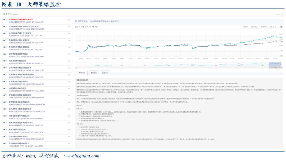Select the 所有 range option on chart
Screen dimensions: 286x160
click(96, 27)
